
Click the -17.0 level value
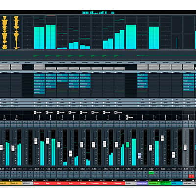click(x=71, y=169)
